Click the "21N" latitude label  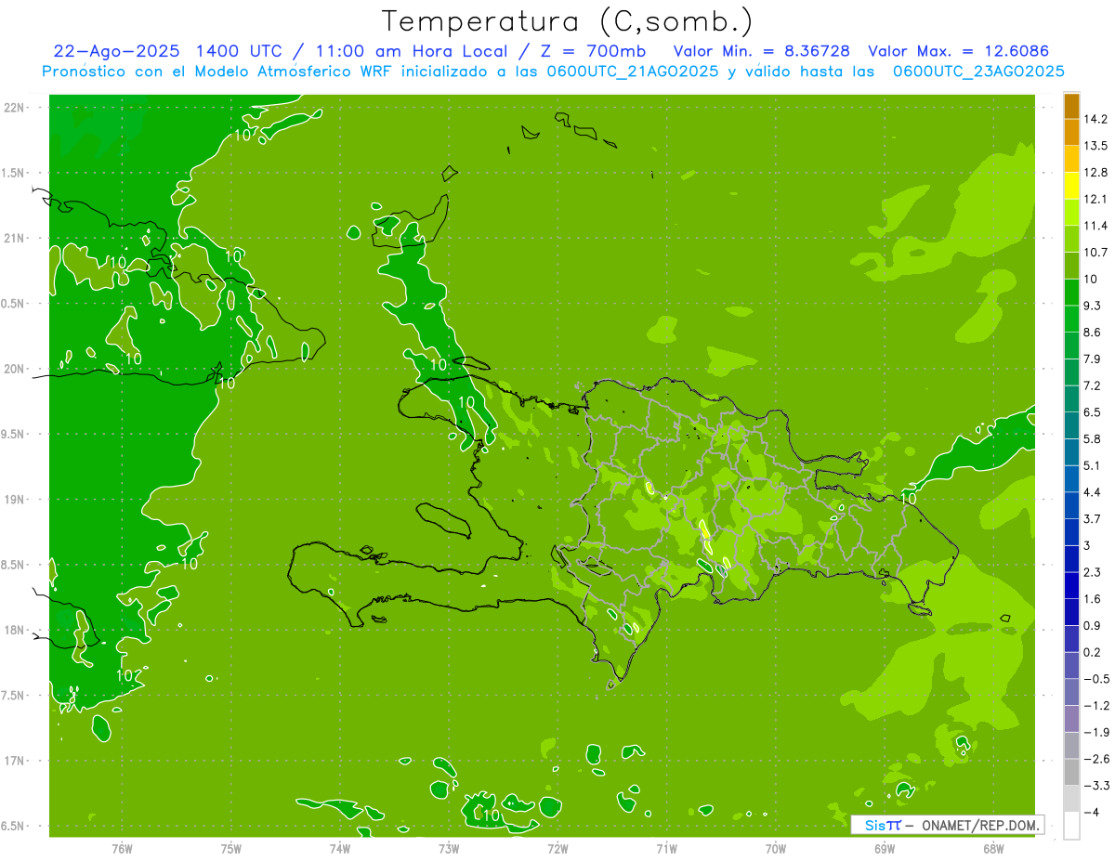click(x=12, y=239)
